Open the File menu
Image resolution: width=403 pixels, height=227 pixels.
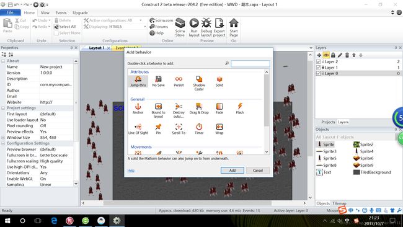tap(11, 12)
